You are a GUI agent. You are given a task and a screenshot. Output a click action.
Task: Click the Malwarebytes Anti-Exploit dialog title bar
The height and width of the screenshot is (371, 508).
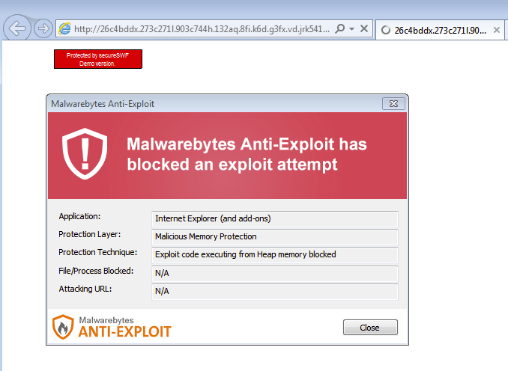click(x=210, y=103)
